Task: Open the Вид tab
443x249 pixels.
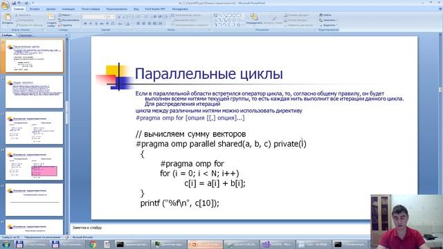Action: point(136,9)
